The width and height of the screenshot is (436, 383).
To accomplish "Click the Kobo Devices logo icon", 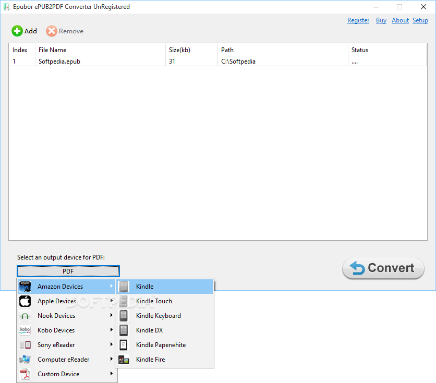I will (x=25, y=330).
